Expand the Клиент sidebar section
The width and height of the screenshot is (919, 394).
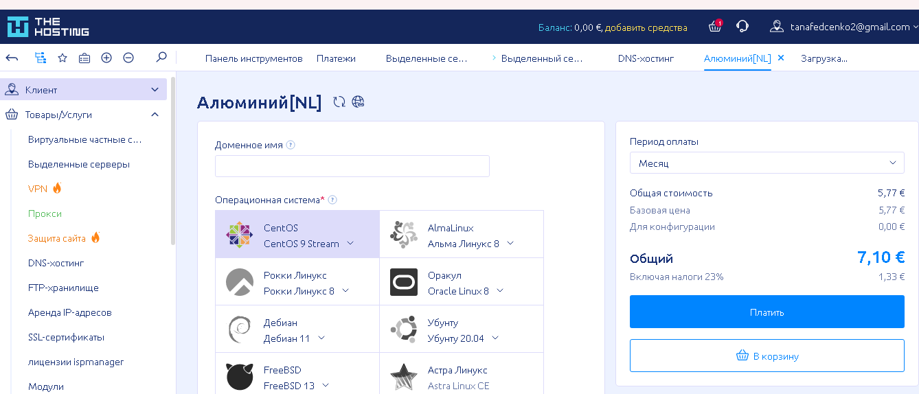pos(155,90)
